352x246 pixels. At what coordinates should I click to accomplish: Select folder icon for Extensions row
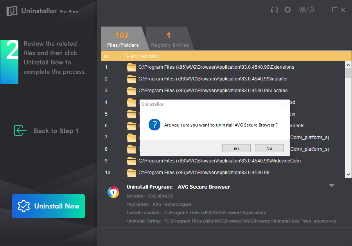(131, 67)
